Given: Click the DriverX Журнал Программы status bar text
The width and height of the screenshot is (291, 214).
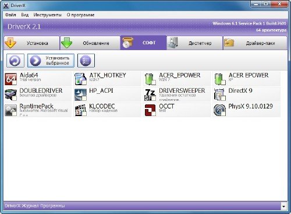Looking at the screenshot, I should point(35,206).
